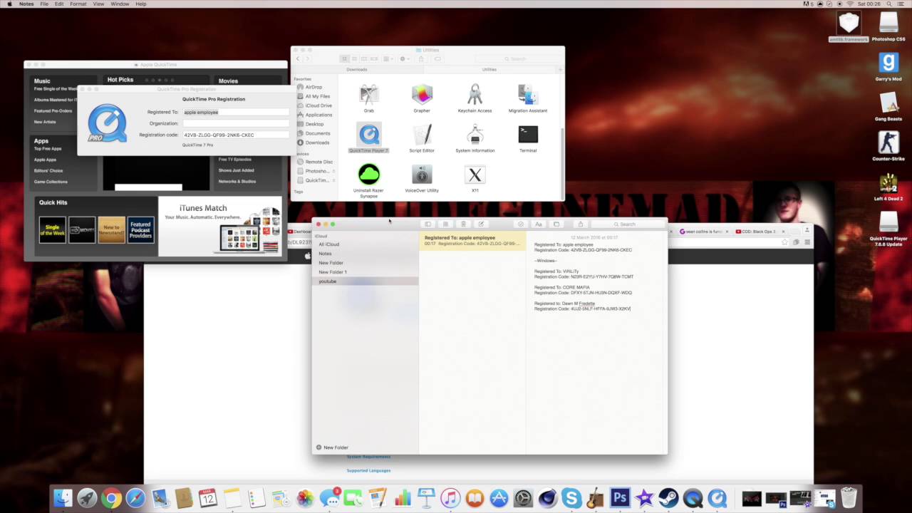912x513 pixels.
Task: Switch Finder to Cover Flow view
Action: [374, 58]
